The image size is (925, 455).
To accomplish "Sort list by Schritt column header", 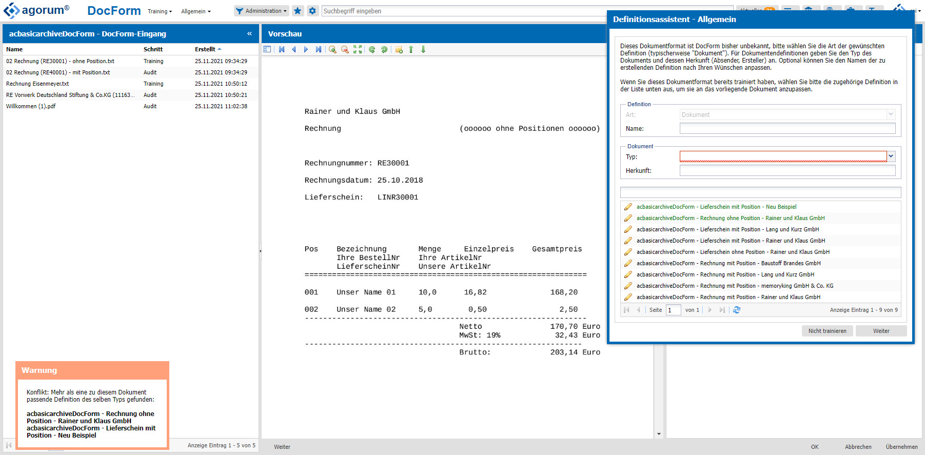I will click(x=153, y=49).
